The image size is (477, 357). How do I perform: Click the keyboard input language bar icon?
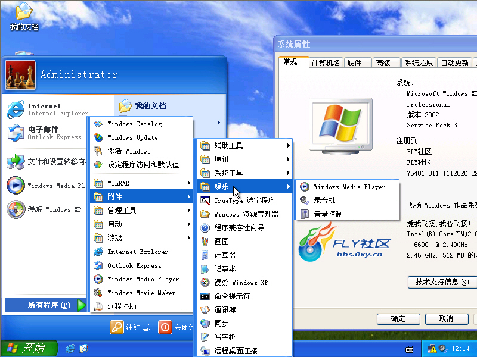point(410,349)
